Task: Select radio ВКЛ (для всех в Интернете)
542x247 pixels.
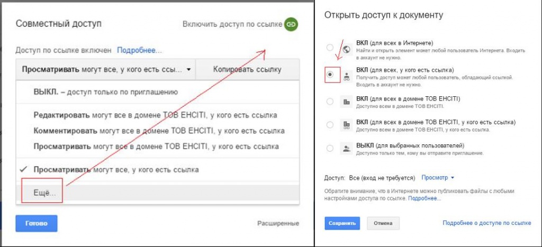Action: coord(330,48)
